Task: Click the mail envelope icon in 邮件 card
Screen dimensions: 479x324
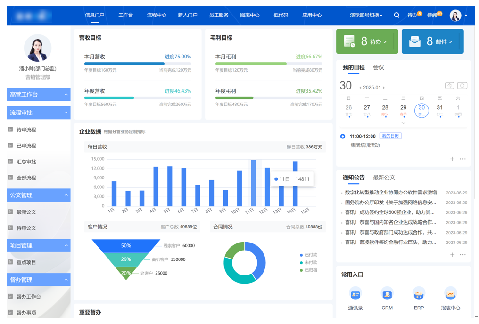Action: point(415,41)
